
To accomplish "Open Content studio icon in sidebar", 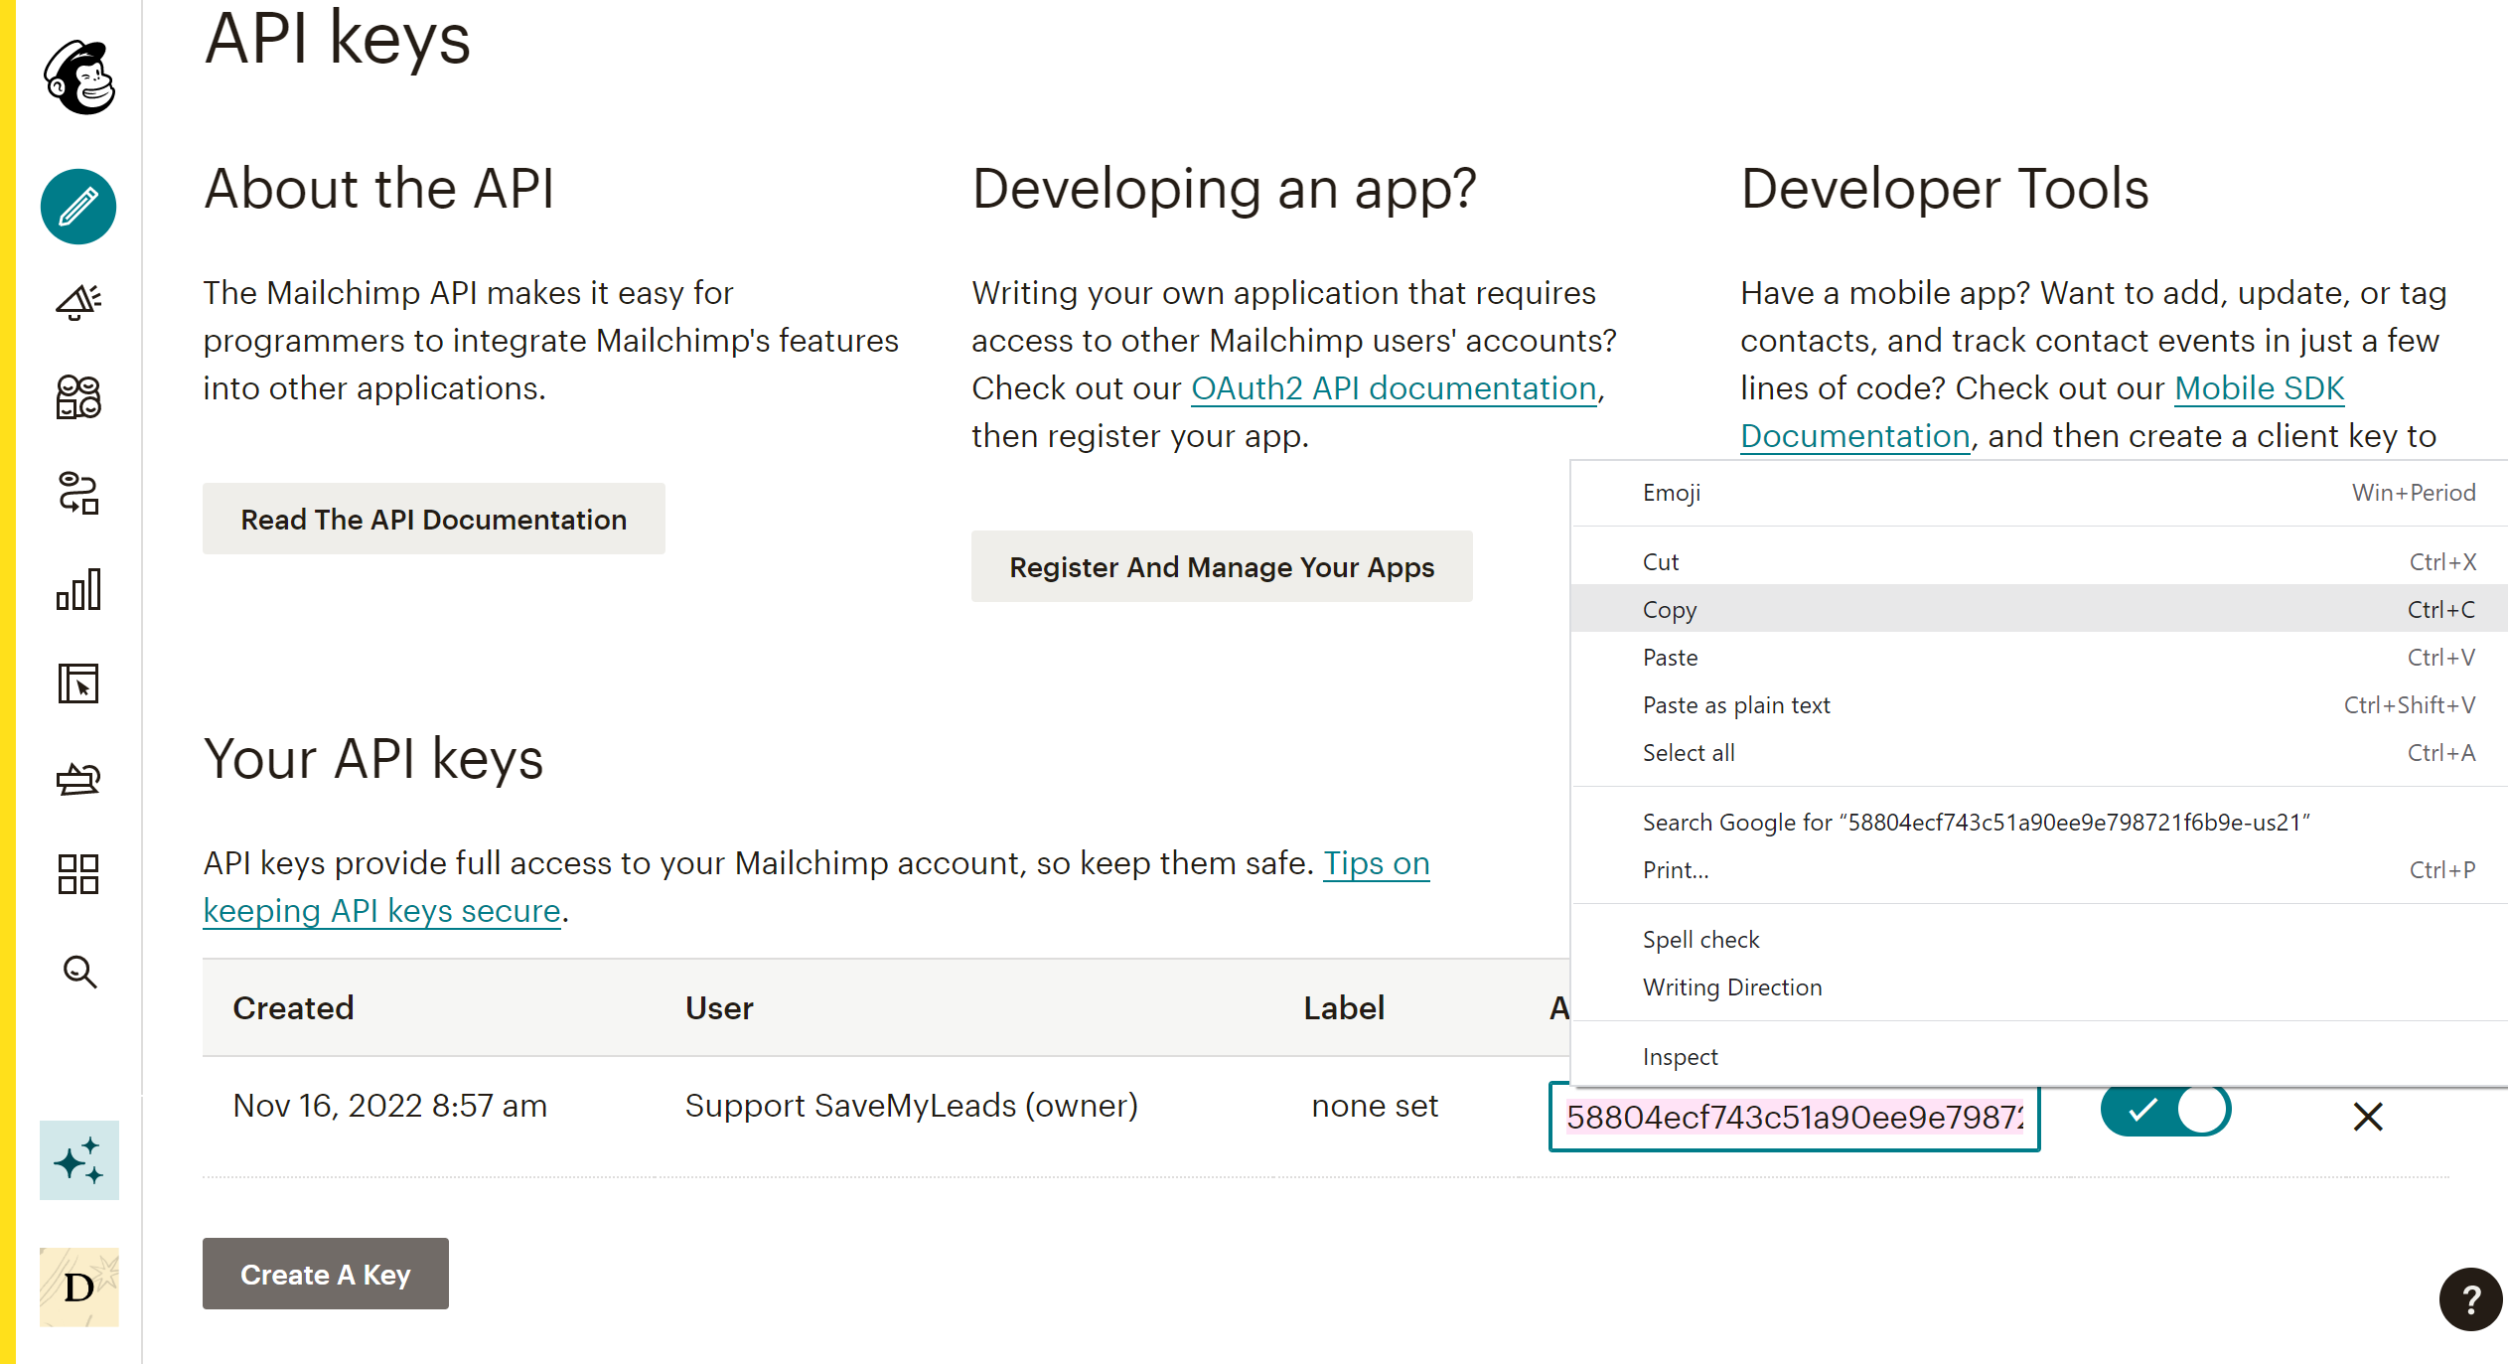I will coord(78,779).
